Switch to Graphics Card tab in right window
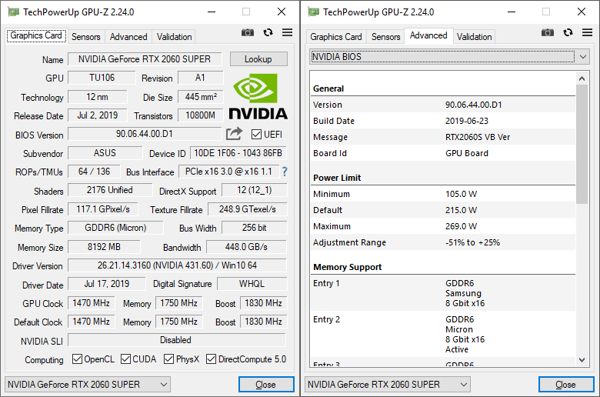 [336, 37]
